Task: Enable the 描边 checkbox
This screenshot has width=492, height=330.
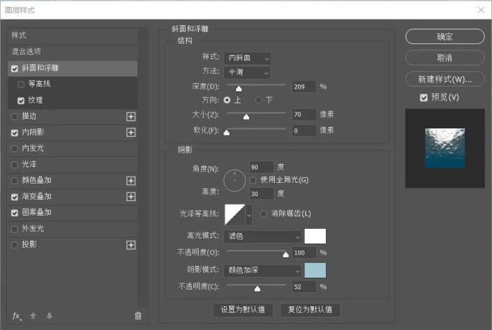Action: pyautogui.click(x=15, y=117)
